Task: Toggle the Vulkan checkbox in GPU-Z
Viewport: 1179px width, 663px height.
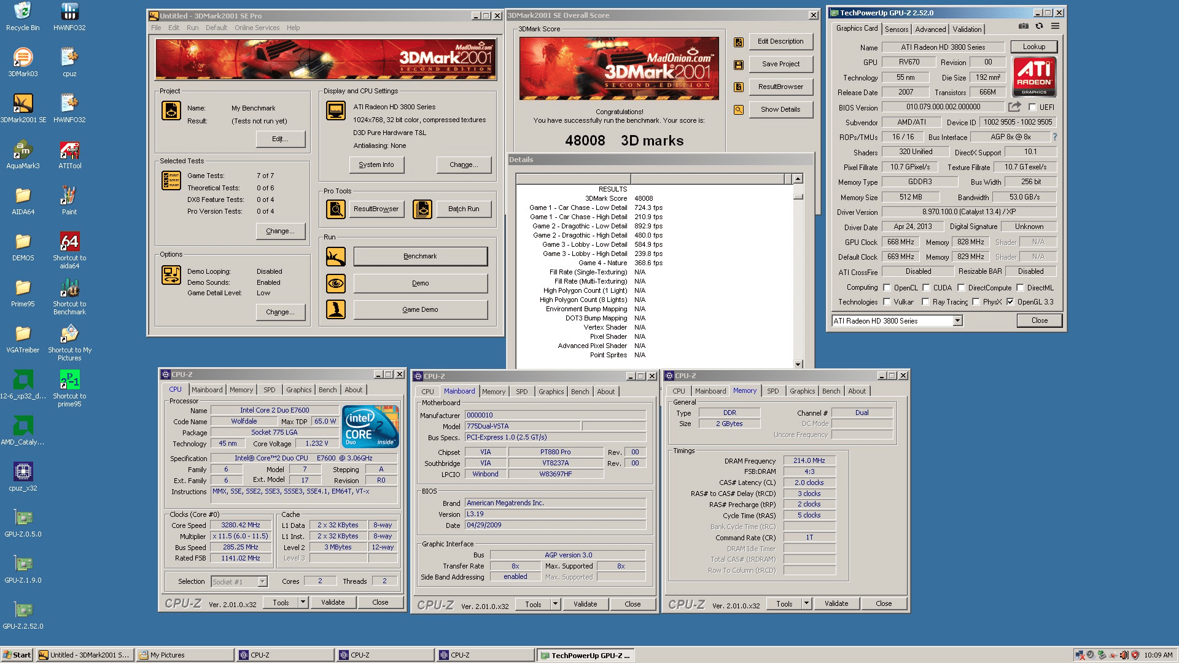Action: 887,301
